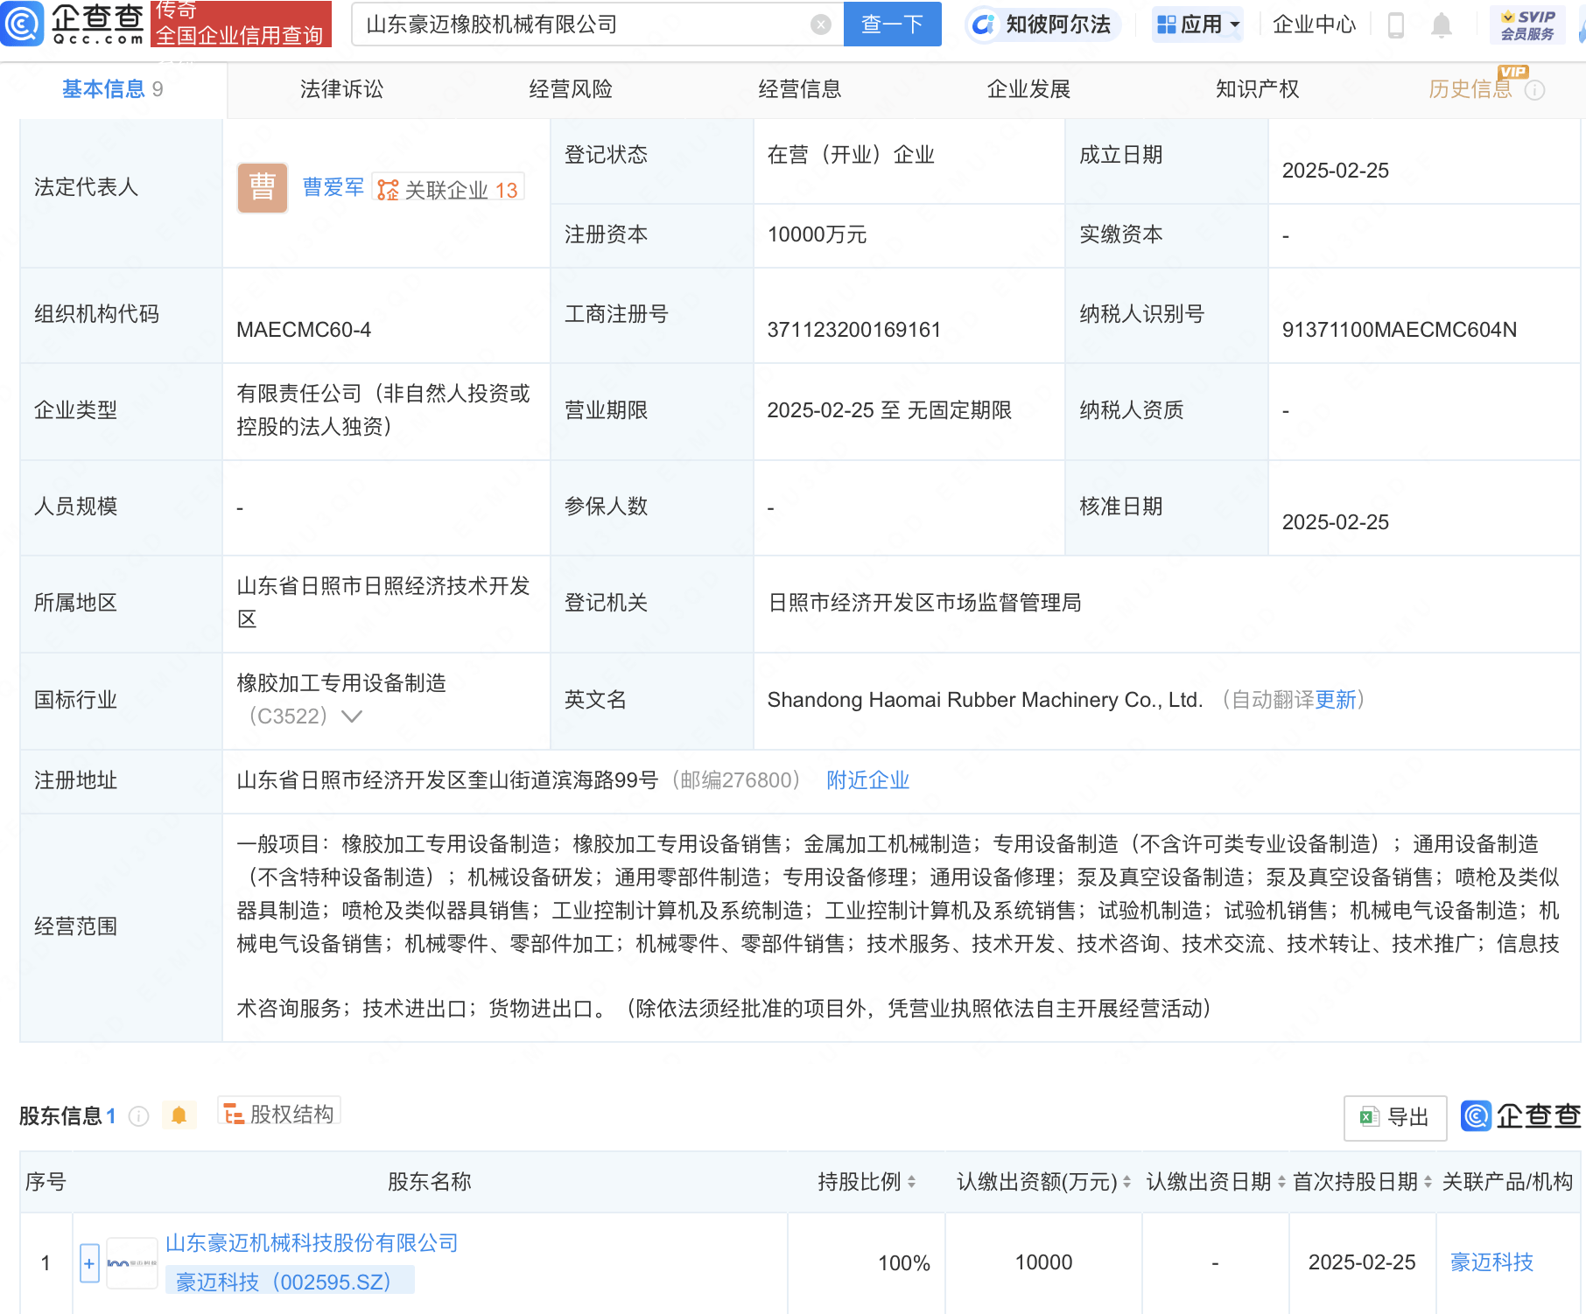1586x1314 pixels.
Task: Select tax ID 91371100MAECMC604N
Action: pos(1399,330)
